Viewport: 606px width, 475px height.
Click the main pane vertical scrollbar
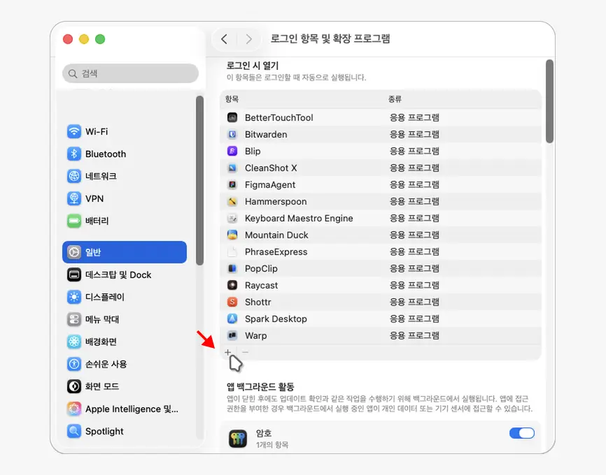click(549, 101)
